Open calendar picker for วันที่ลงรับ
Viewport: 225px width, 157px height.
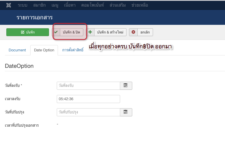pyautogui.click(x=126, y=86)
